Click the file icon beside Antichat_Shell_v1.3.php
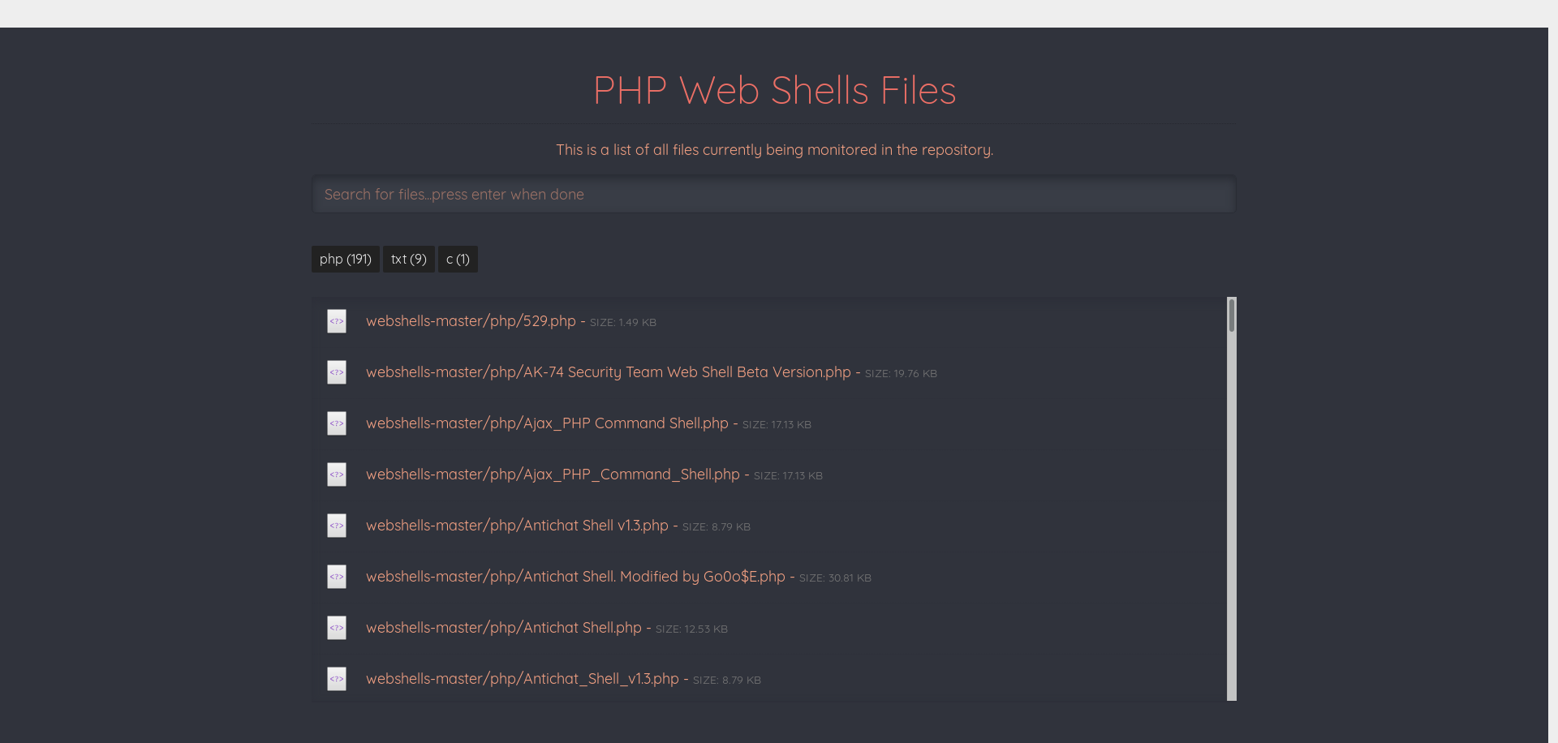 click(x=337, y=679)
